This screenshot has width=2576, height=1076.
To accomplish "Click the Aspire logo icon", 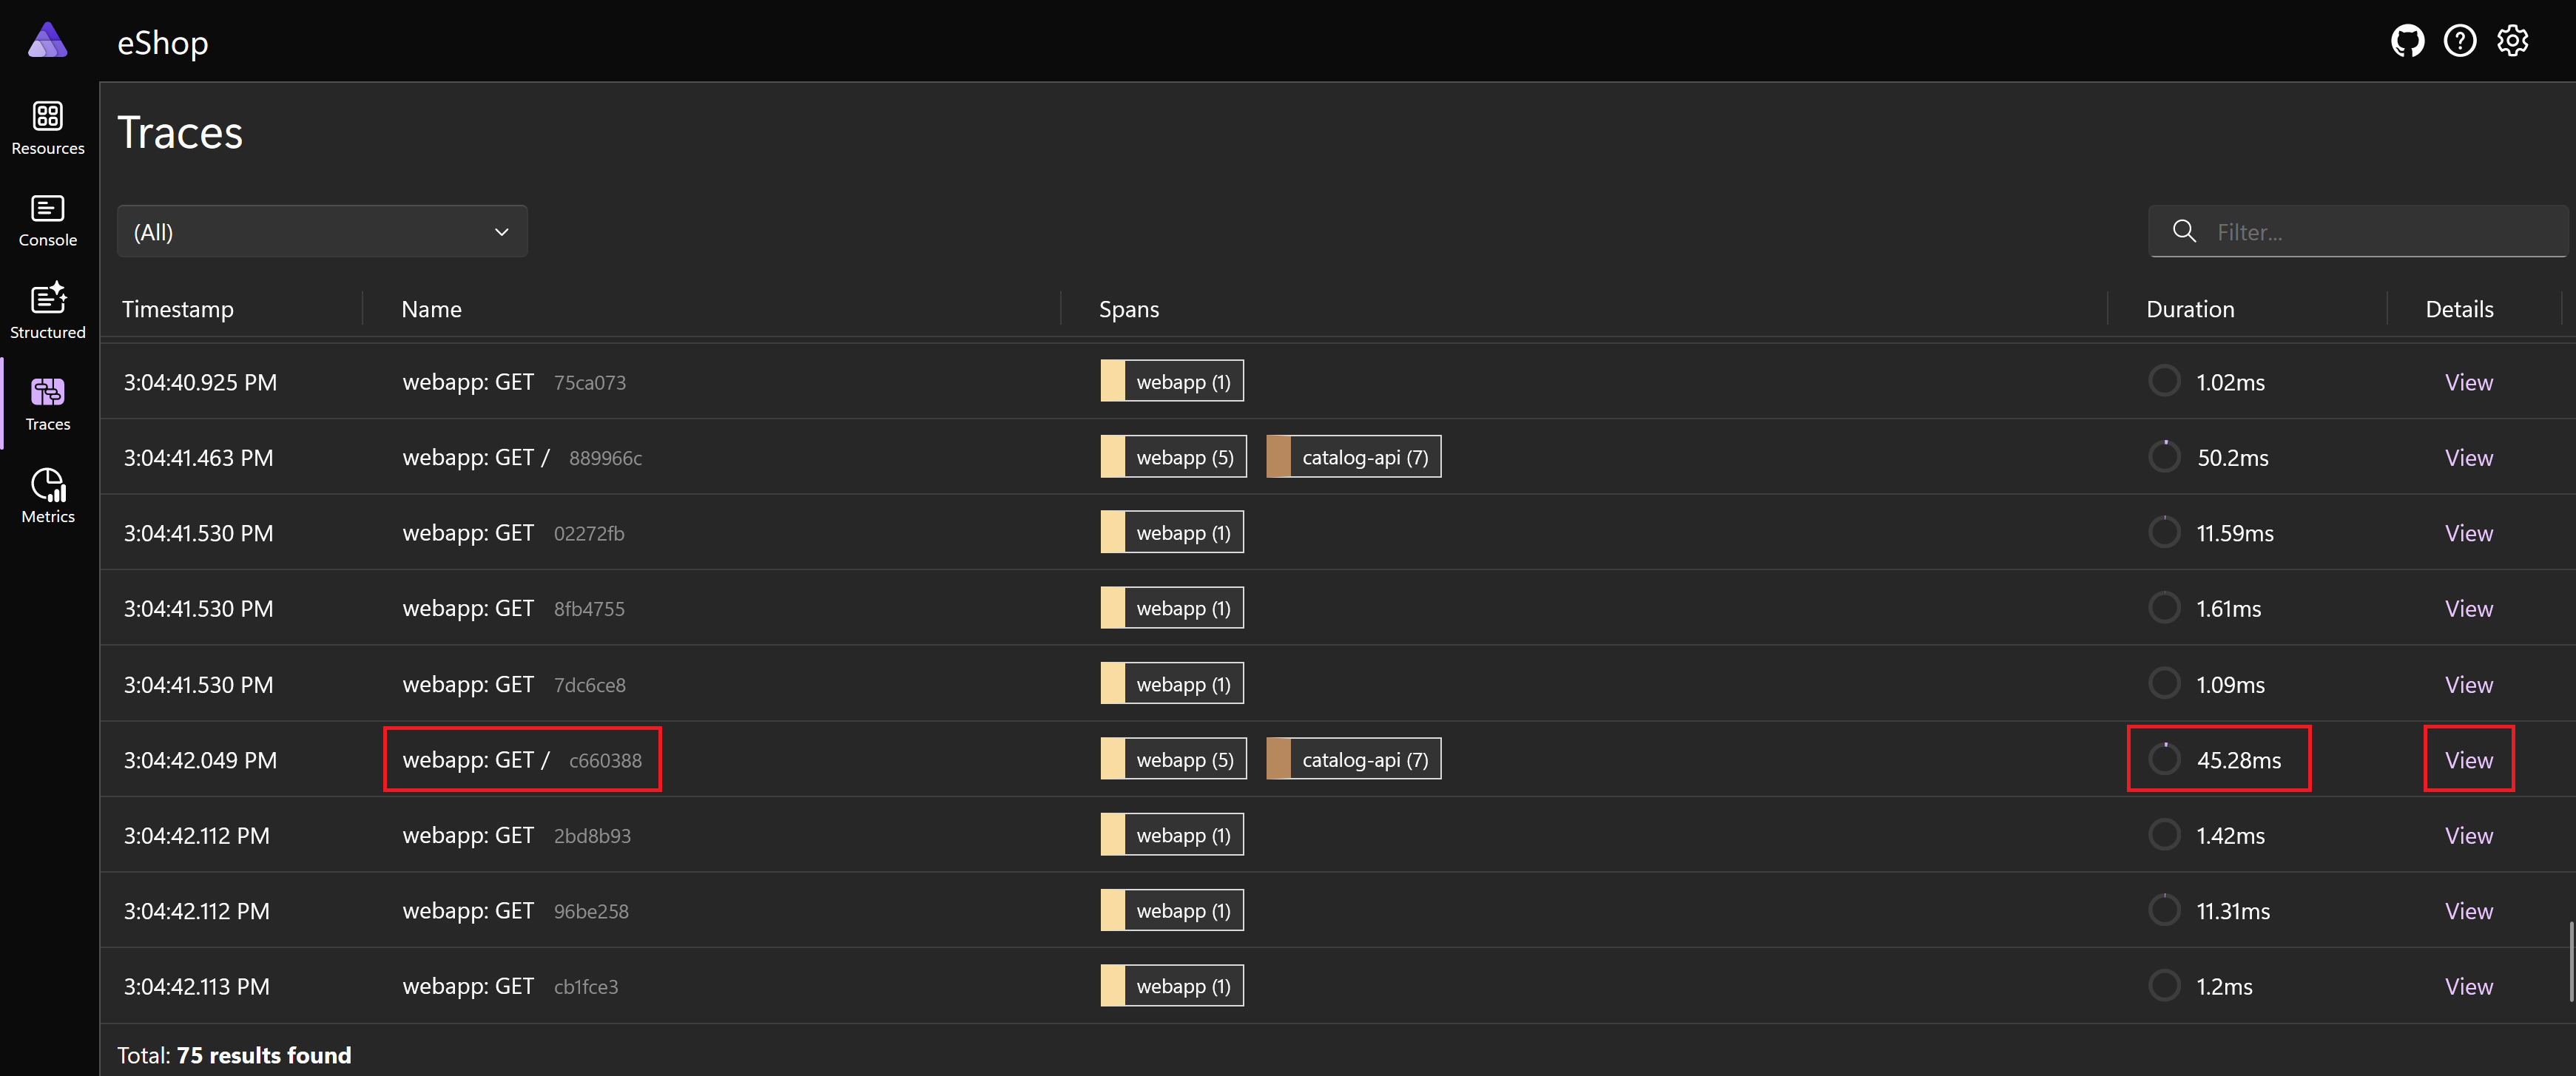I will [47, 41].
